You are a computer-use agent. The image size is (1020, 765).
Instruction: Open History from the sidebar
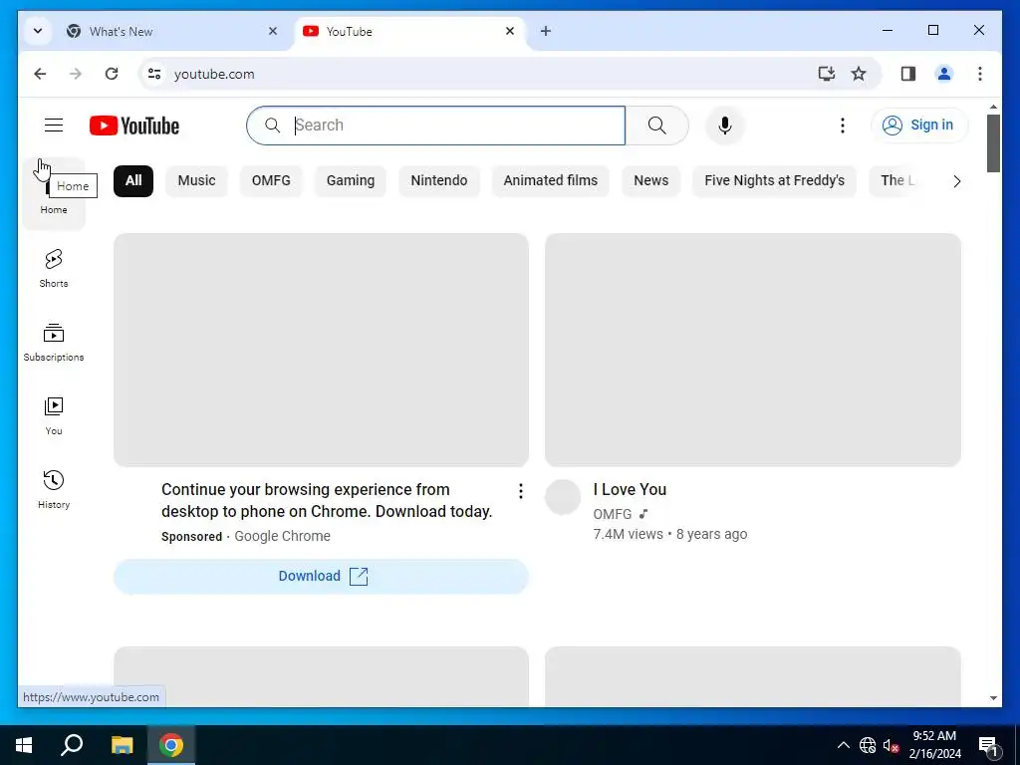click(x=54, y=489)
